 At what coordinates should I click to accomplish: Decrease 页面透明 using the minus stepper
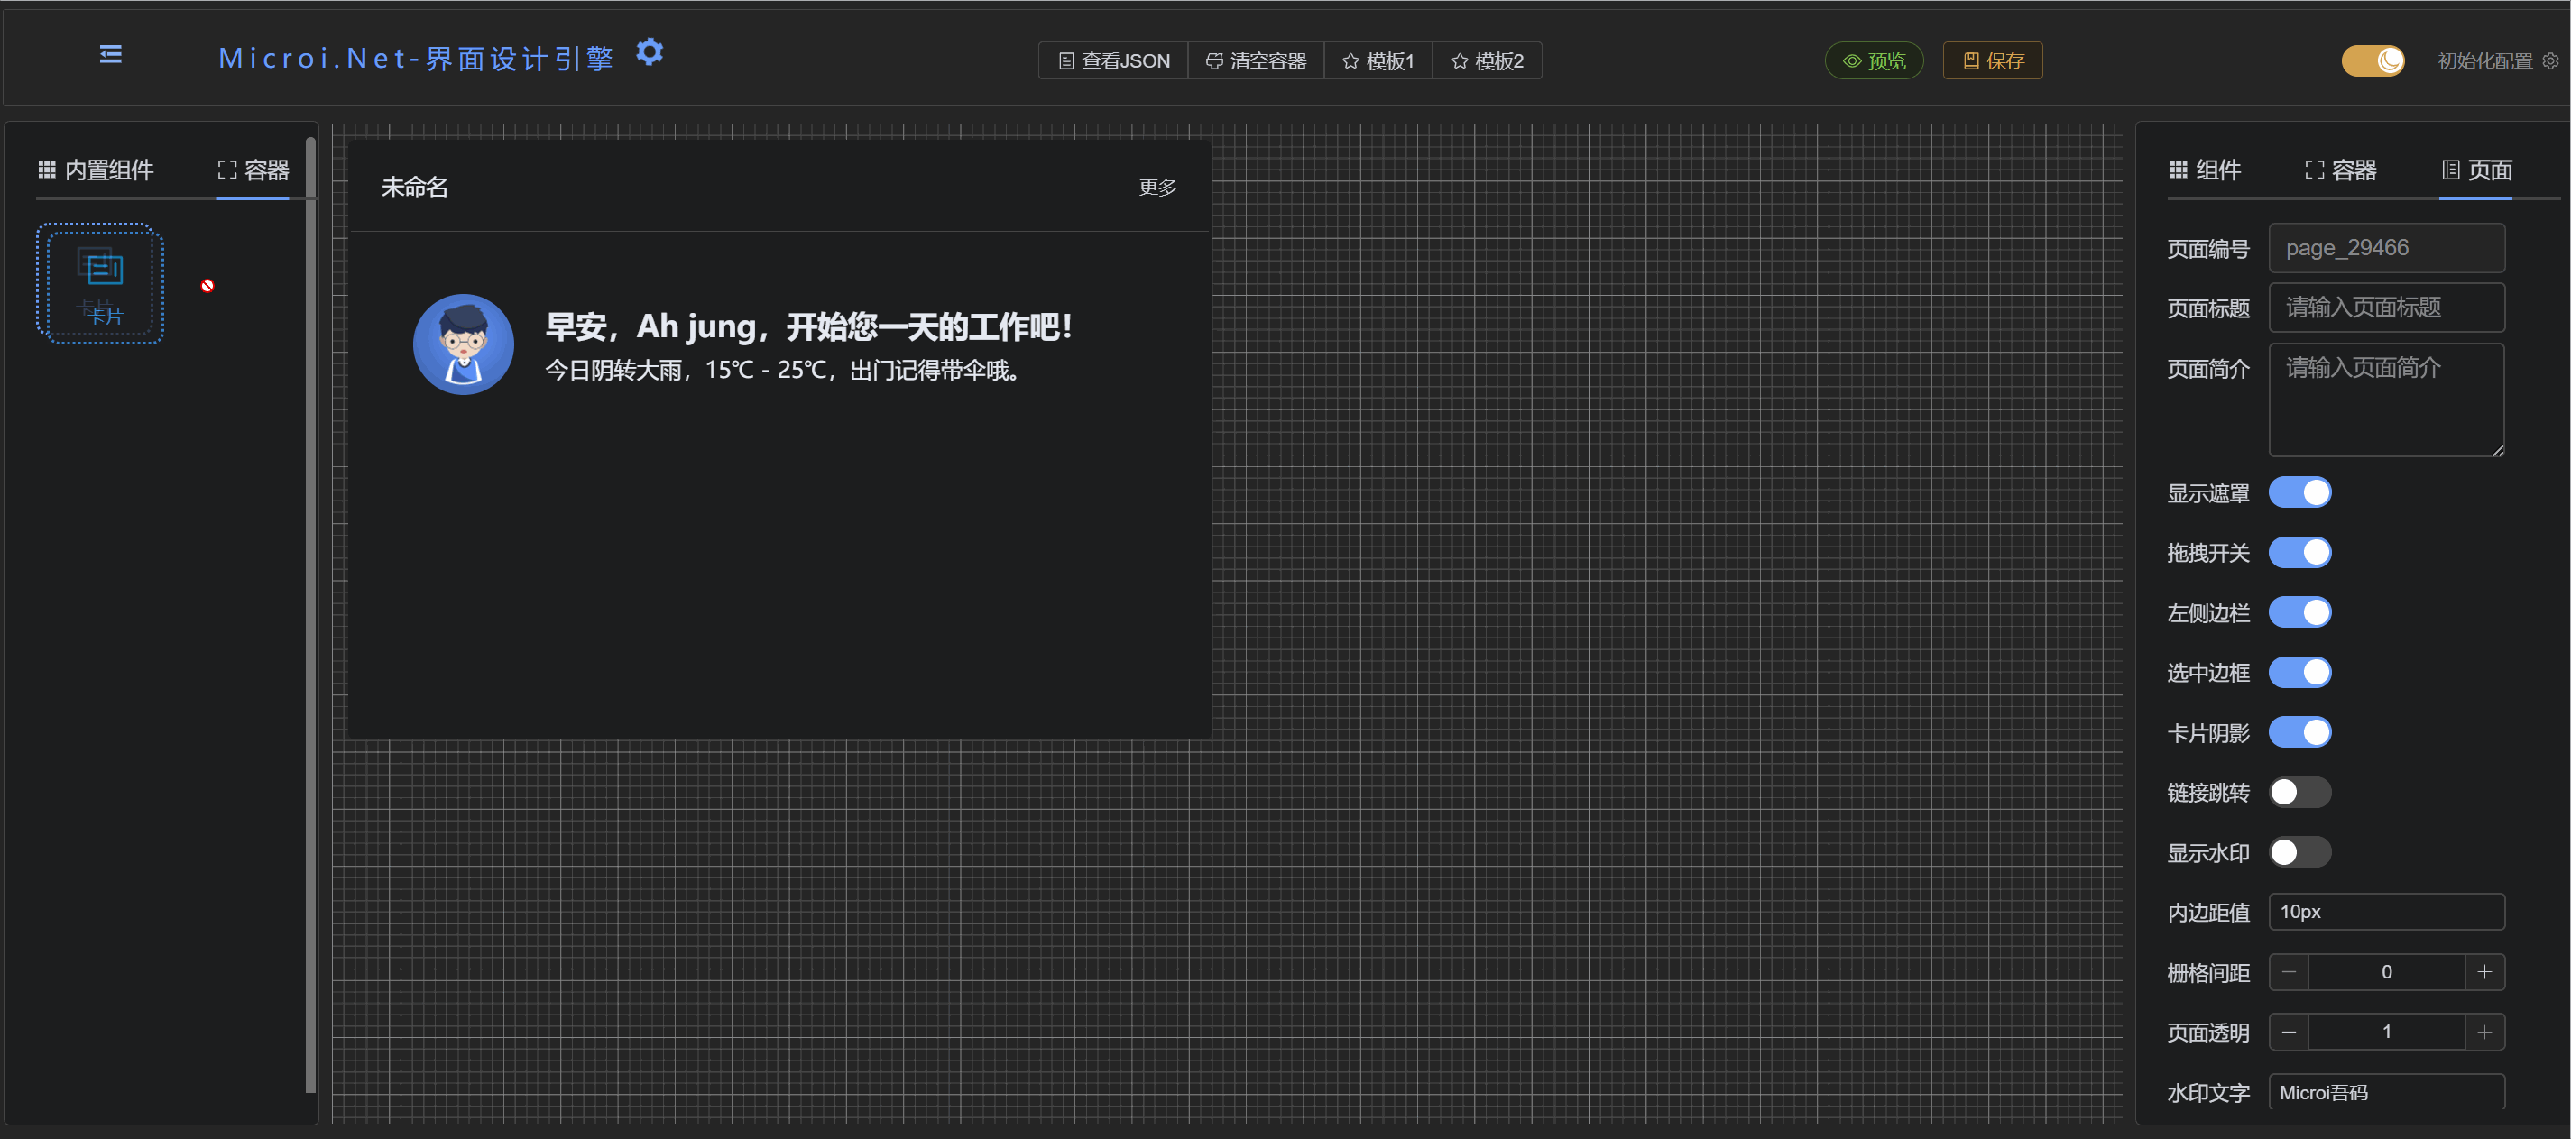2288,1032
